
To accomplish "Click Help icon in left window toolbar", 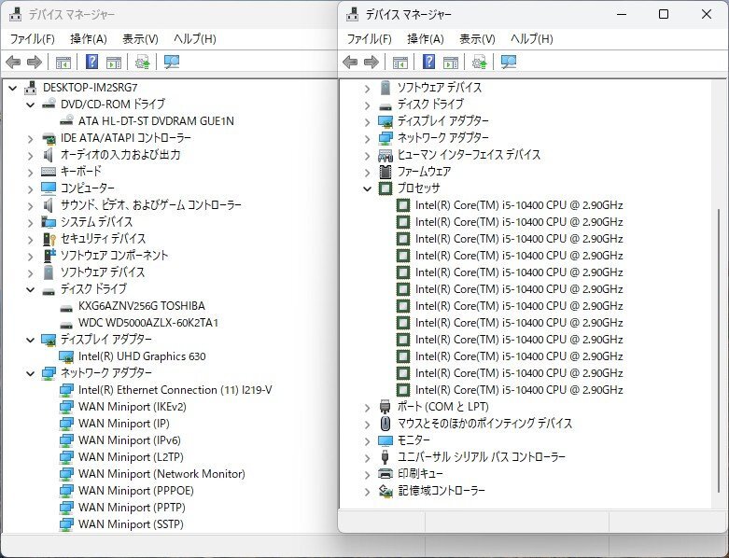I will coord(92,62).
